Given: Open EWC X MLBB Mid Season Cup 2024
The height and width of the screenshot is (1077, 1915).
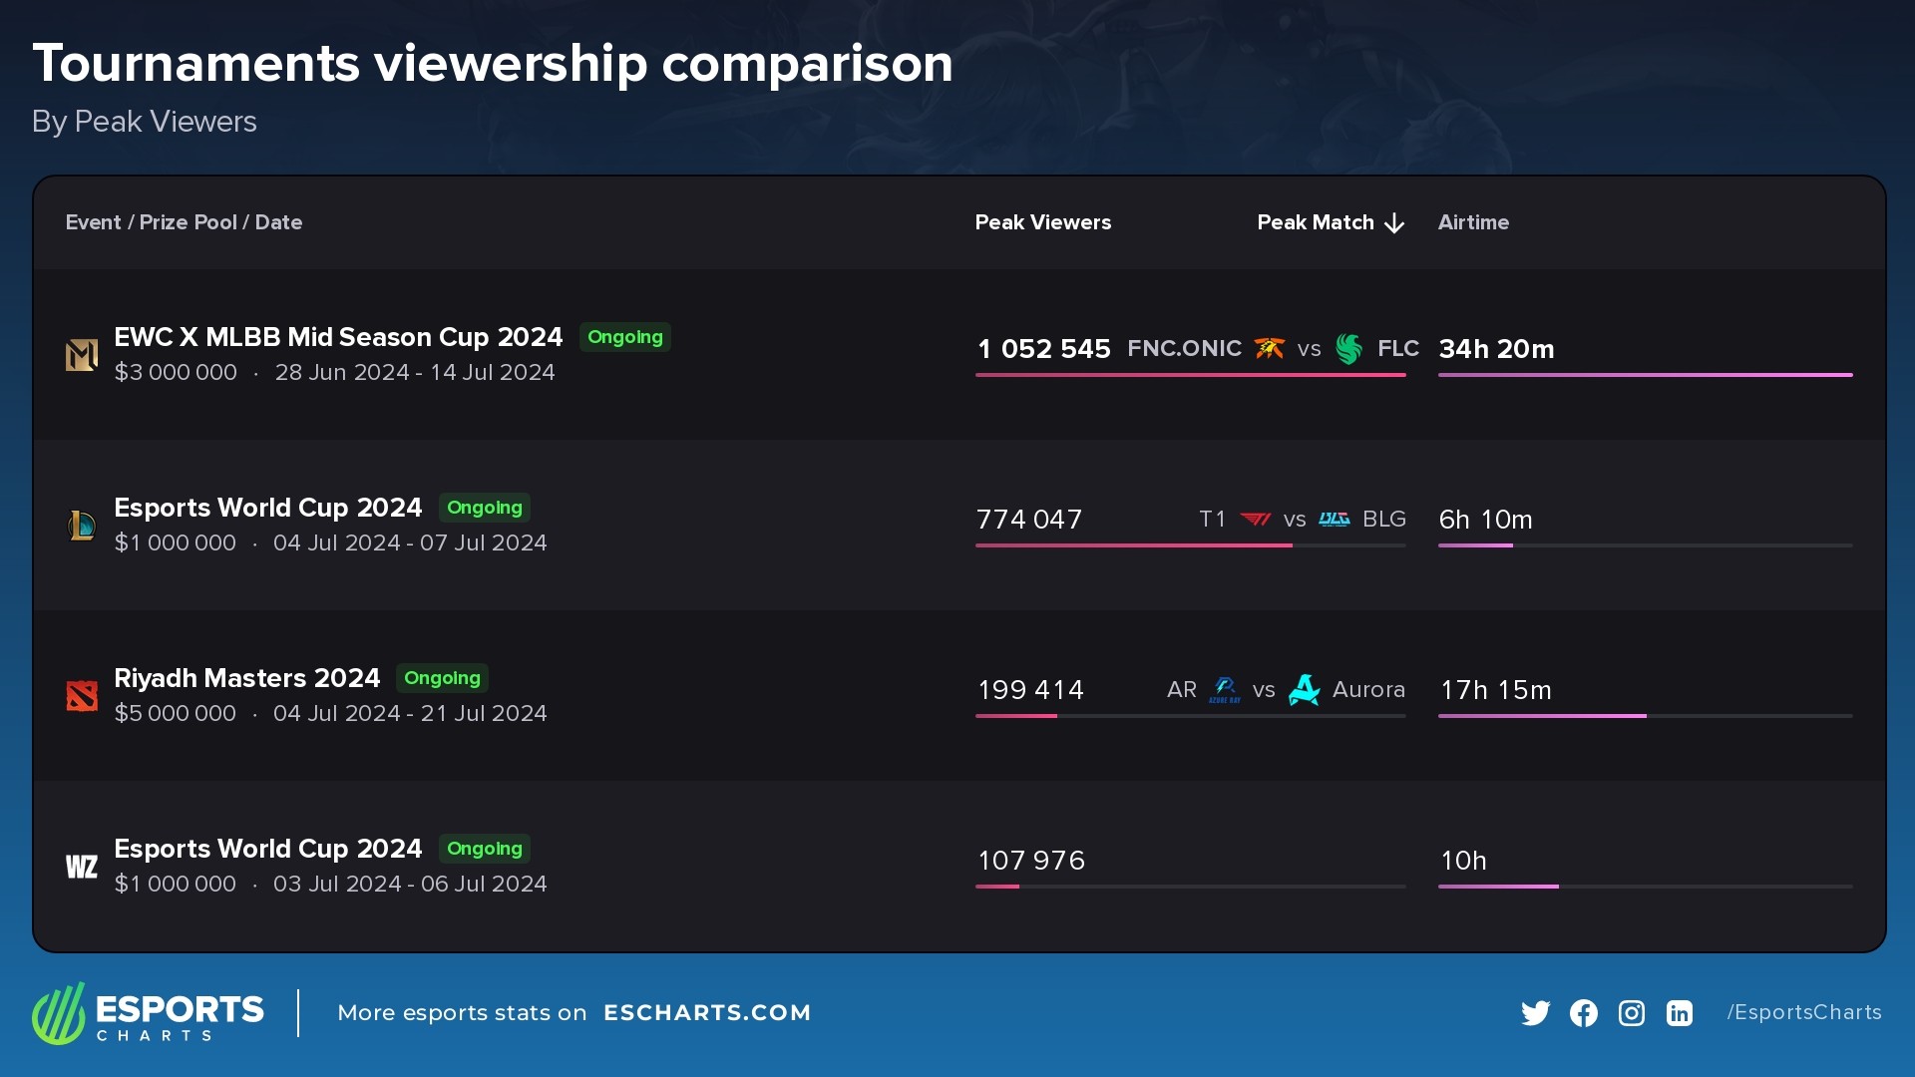Looking at the screenshot, I should click(338, 337).
